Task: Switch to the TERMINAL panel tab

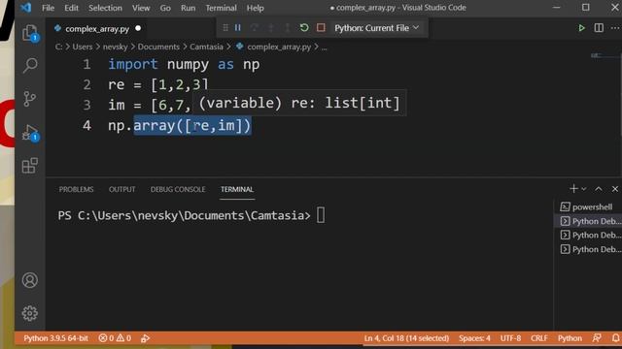Action: pyautogui.click(x=237, y=190)
